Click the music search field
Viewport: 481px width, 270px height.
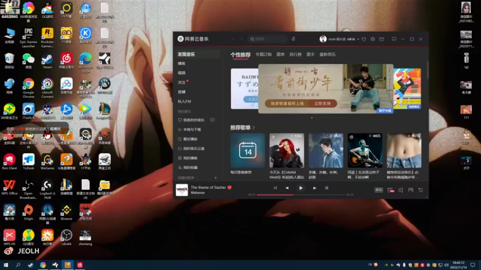[x=267, y=39]
